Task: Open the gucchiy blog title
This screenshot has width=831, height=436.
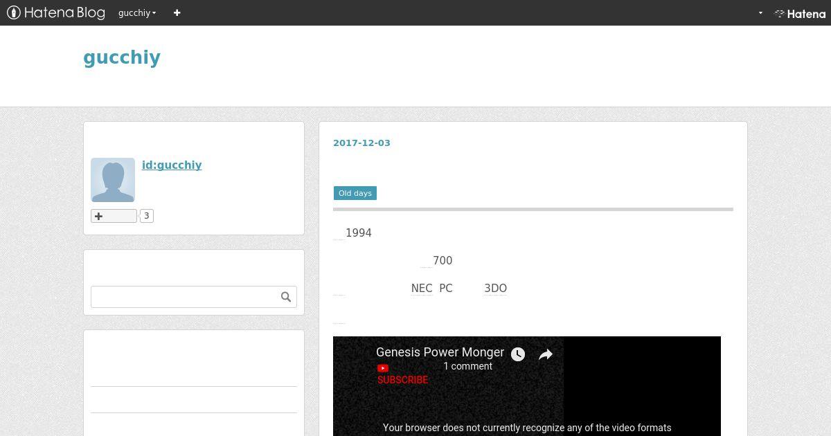Action: click(x=122, y=57)
